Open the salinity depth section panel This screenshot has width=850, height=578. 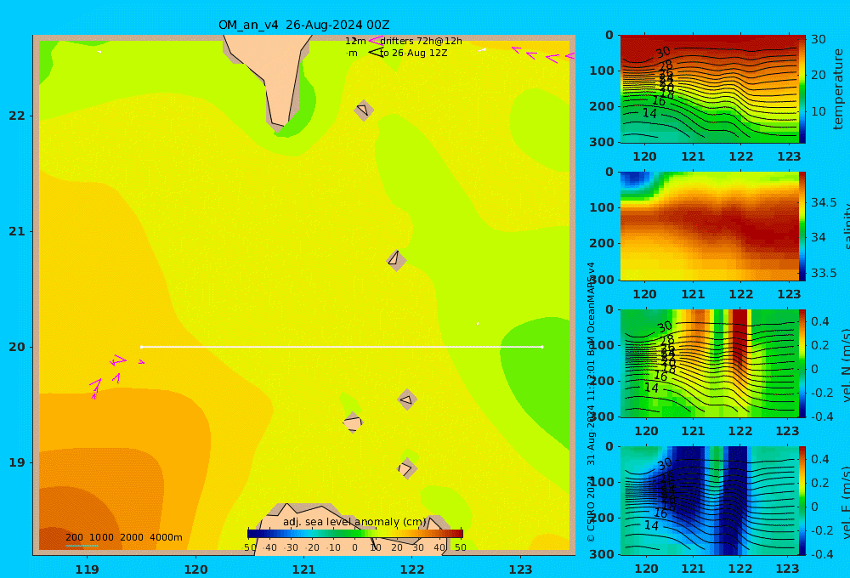point(709,226)
